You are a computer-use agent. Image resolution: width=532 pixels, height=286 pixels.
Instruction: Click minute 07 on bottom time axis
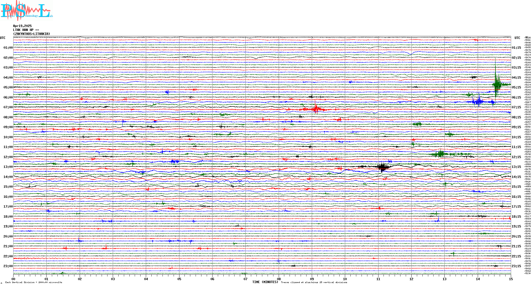(x=245, y=279)
